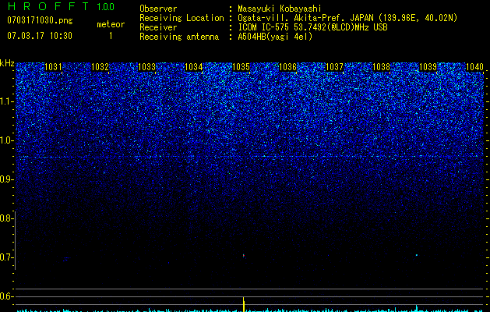Image resolution: width=490 pixels, height=312 pixels.
Task: Click the kHz axis unit label
Action: pyautogui.click(x=7, y=63)
